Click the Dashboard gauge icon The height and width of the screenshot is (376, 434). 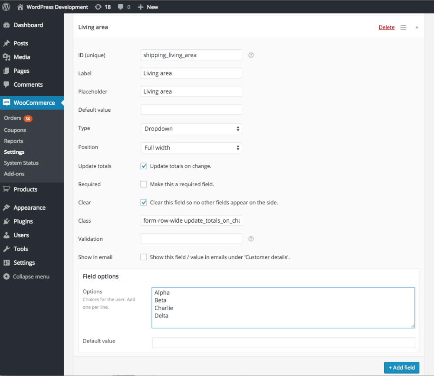(x=7, y=25)
